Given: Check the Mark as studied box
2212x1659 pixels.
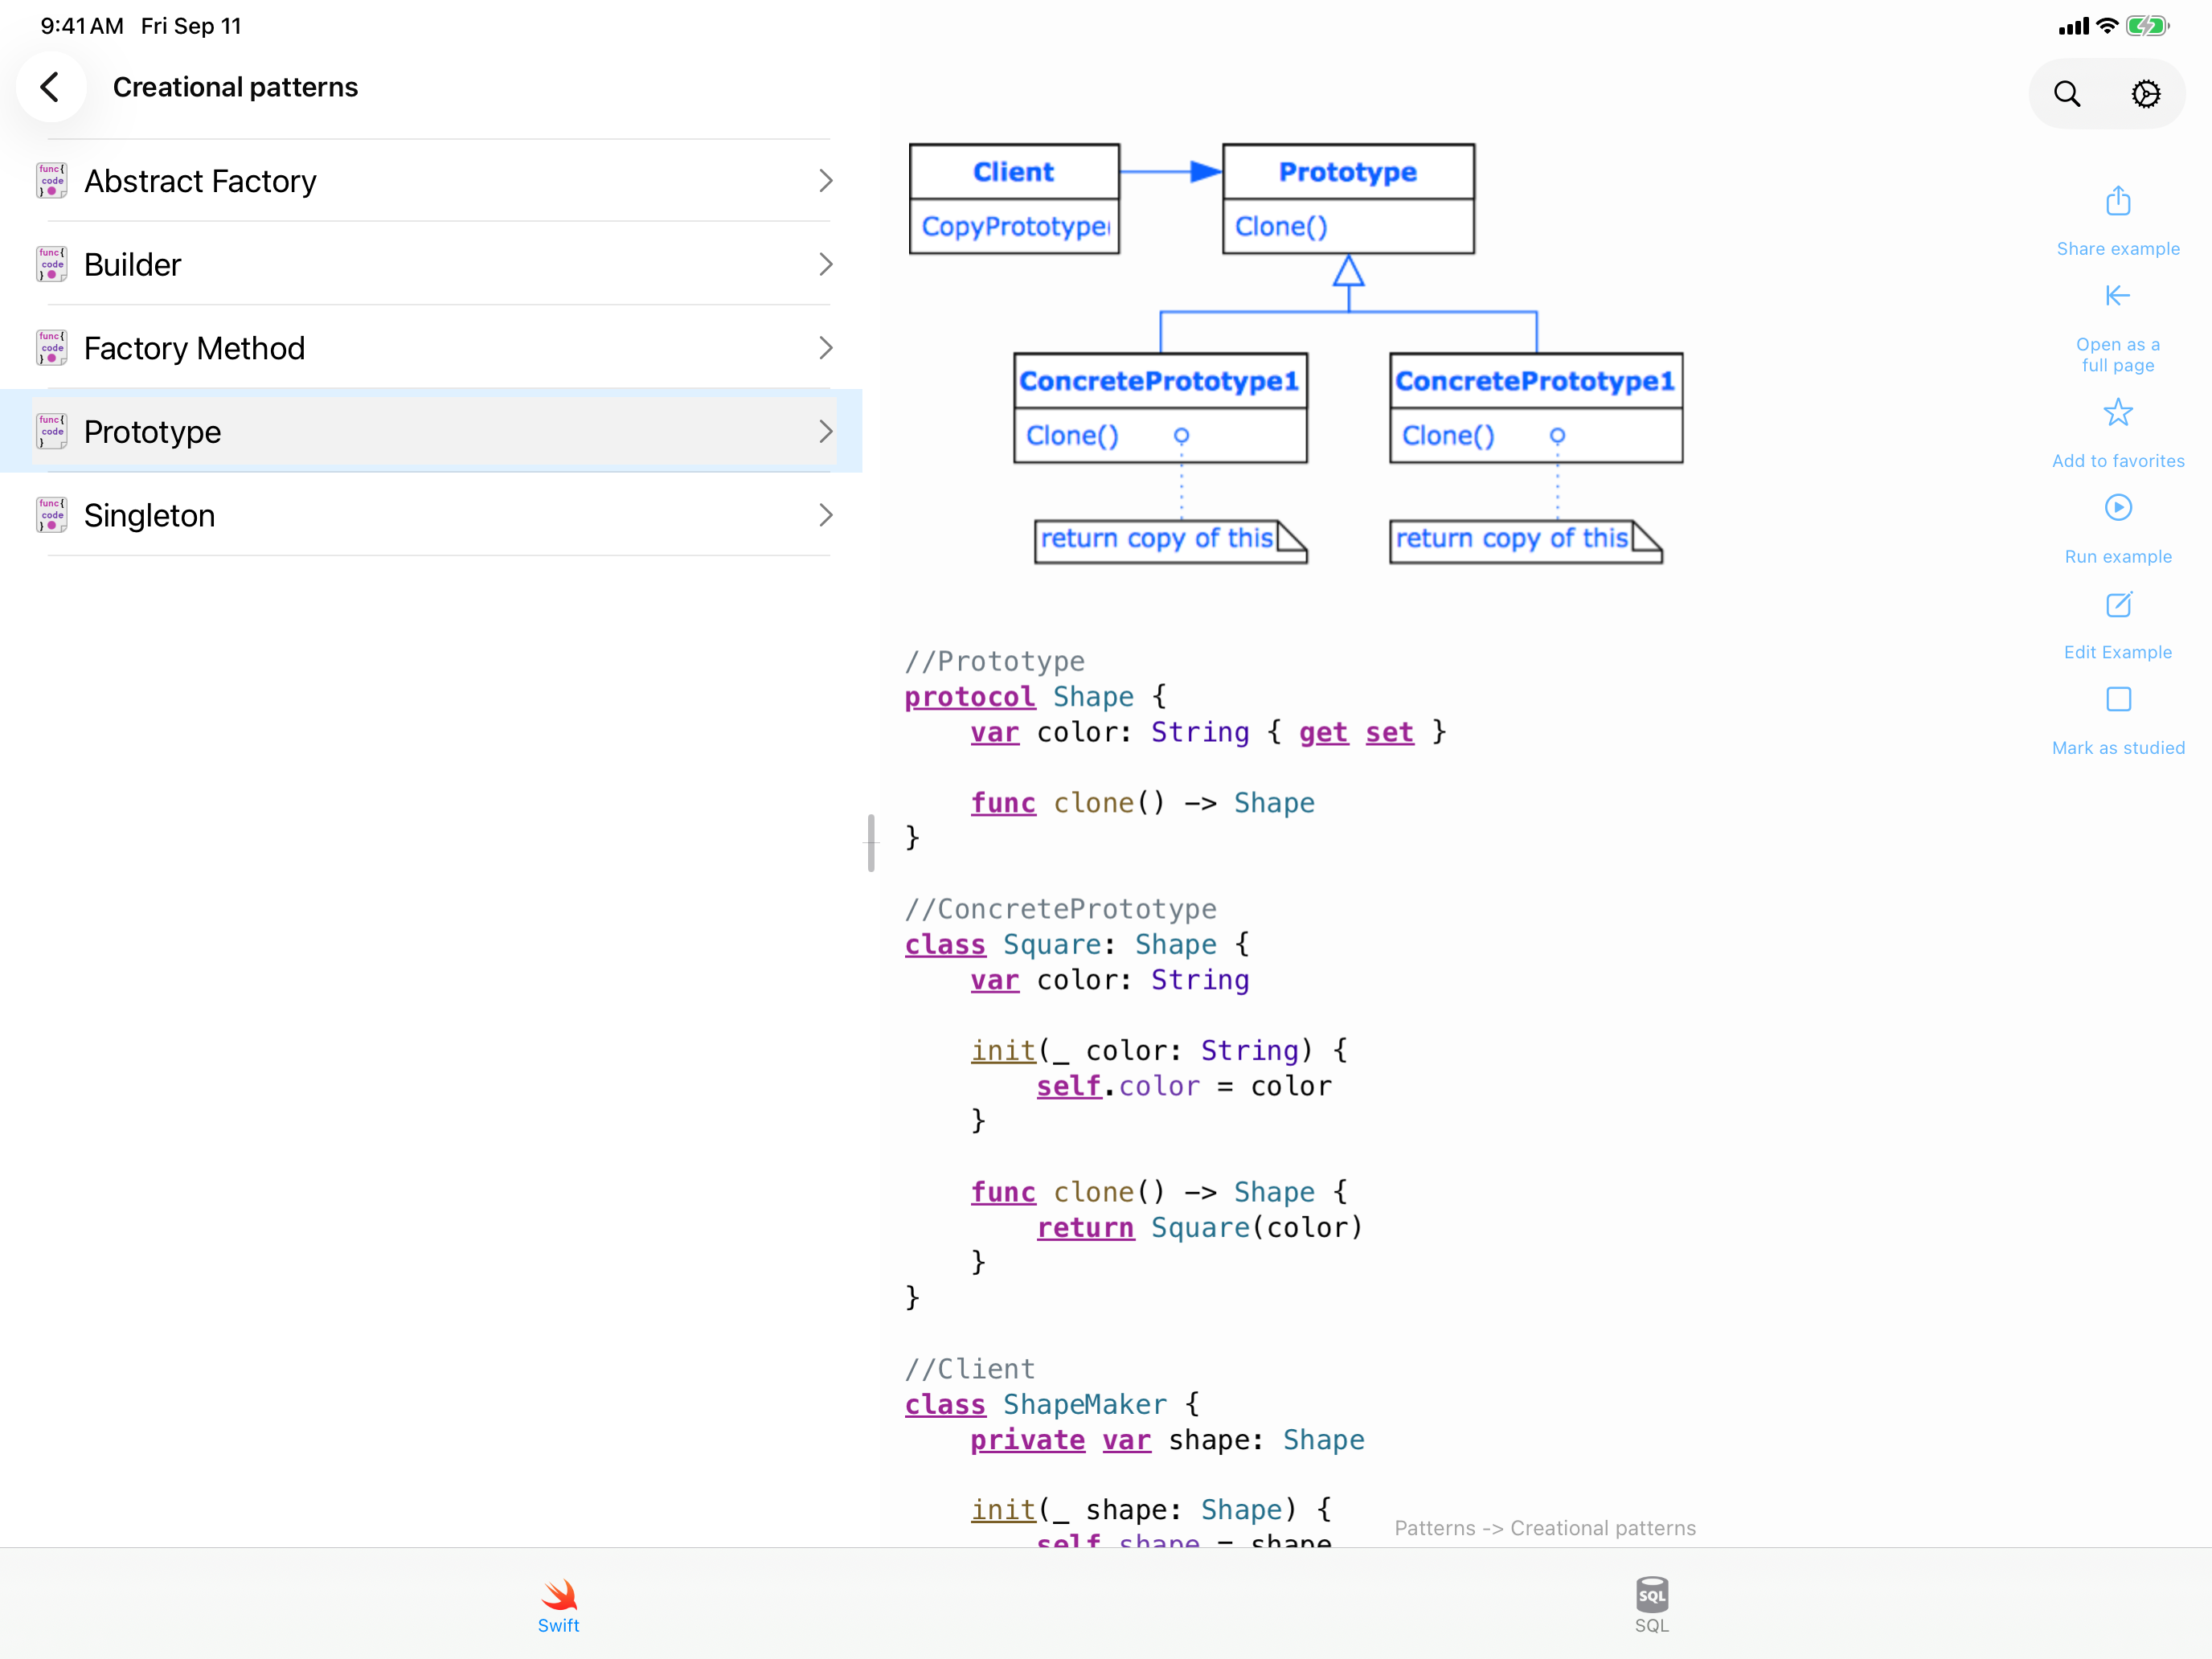Looking at the screenshot, I should click(x=2118, y=699).
